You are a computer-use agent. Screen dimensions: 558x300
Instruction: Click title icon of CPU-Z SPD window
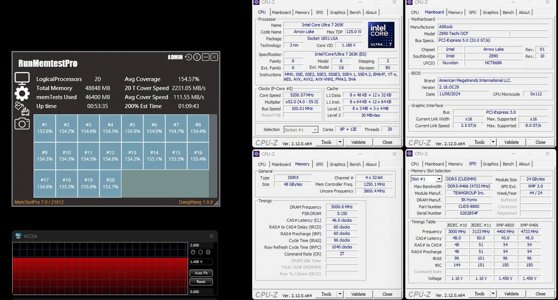pos(410,153)
